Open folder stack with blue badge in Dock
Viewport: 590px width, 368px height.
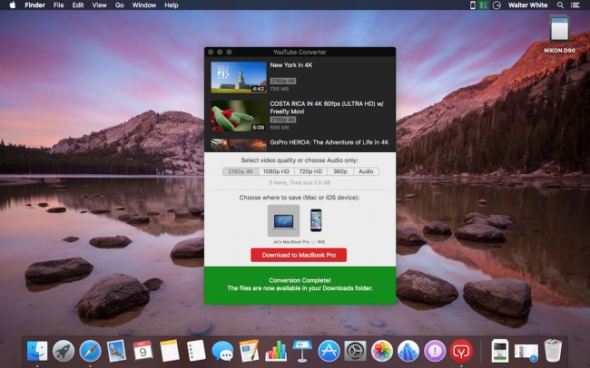[526, 353]
